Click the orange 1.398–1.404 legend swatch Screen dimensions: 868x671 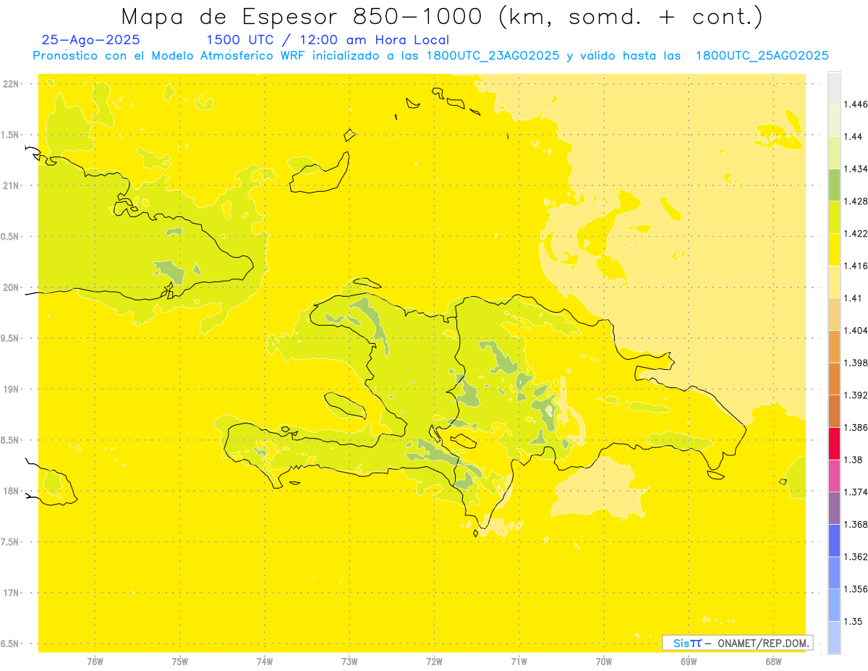[x=834, y=346]
